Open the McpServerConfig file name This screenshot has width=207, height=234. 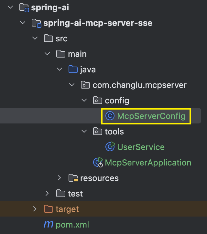pos(151,116)
